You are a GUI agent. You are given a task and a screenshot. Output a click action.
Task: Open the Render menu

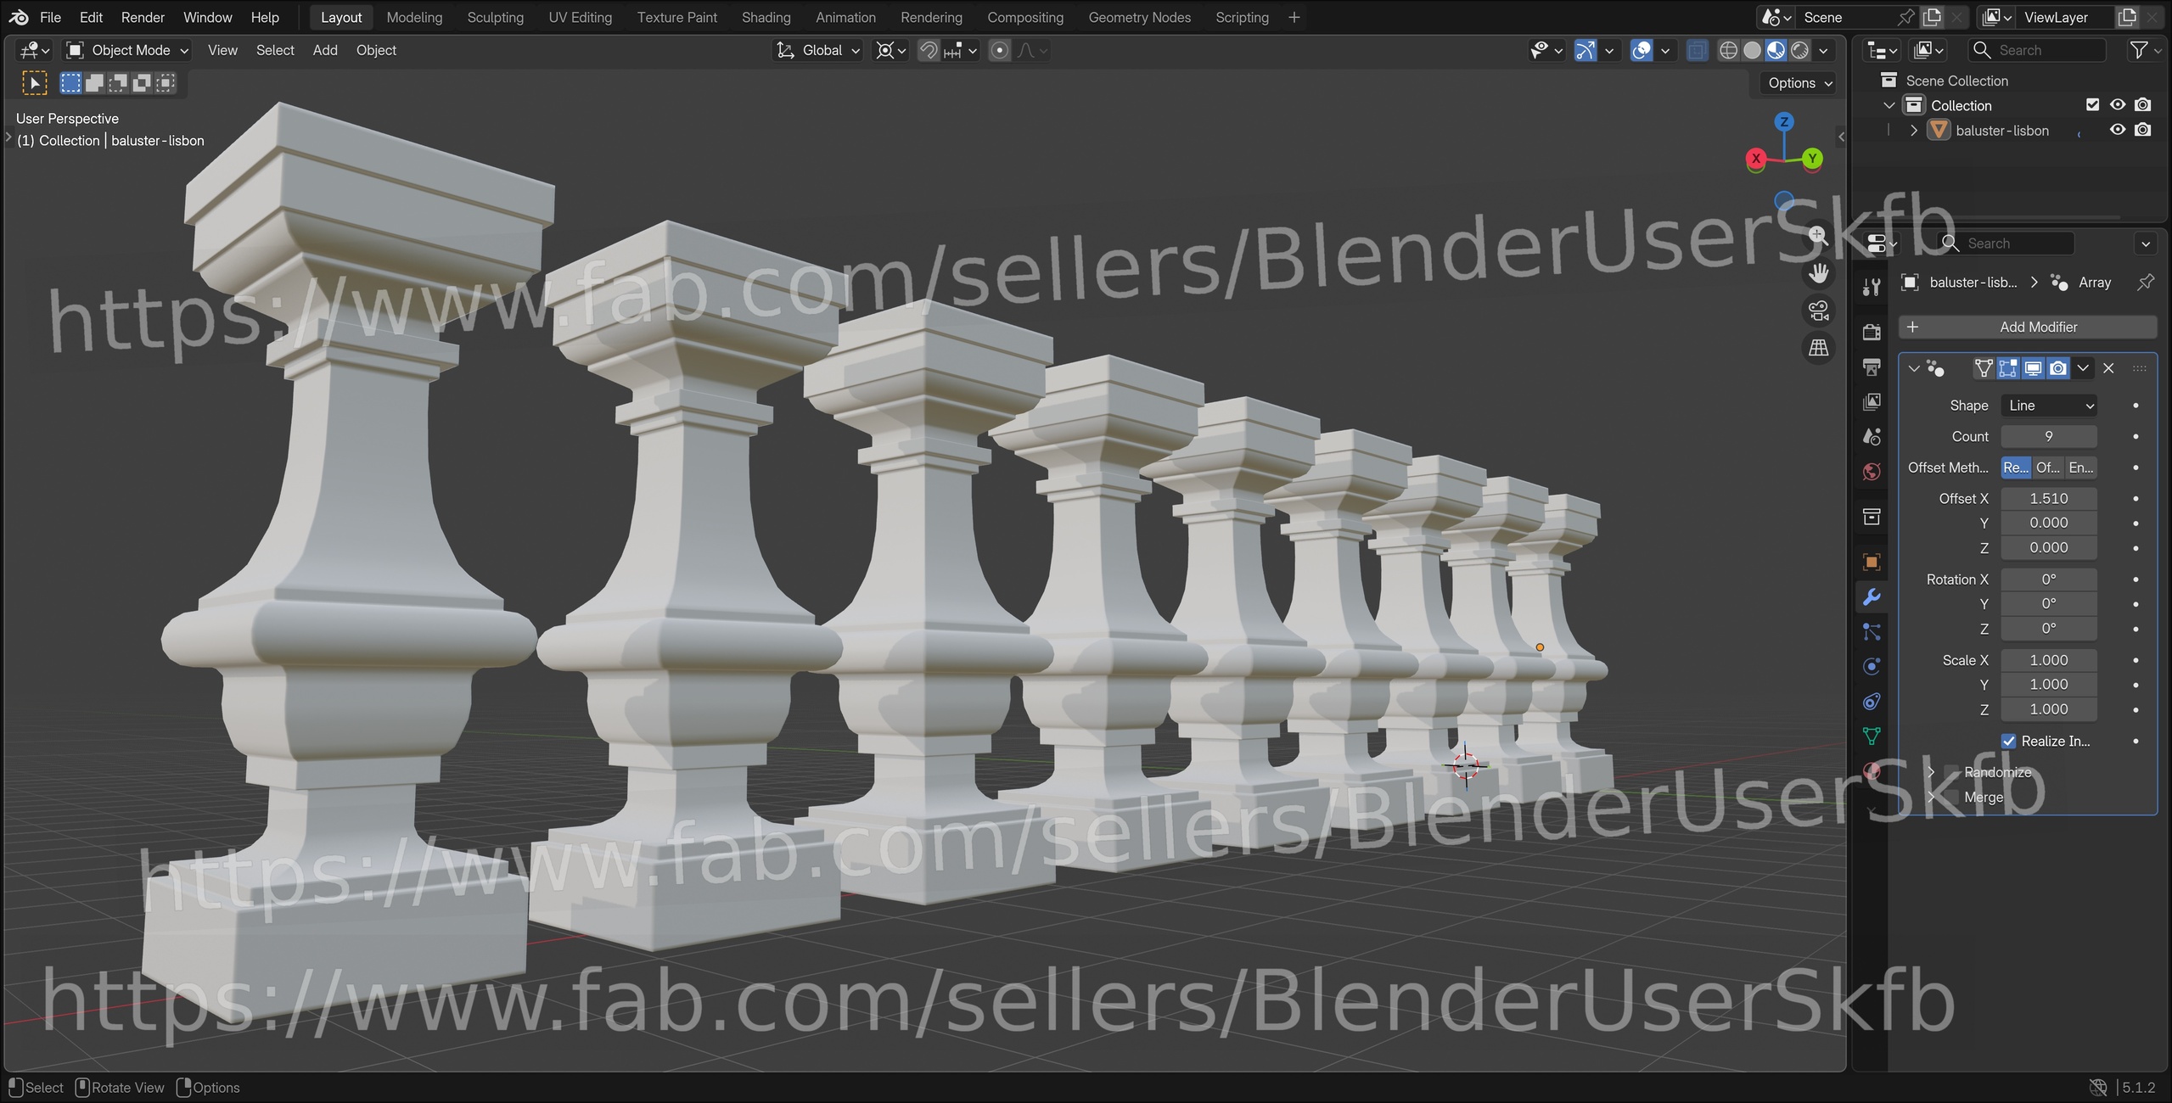pos(143,17)
